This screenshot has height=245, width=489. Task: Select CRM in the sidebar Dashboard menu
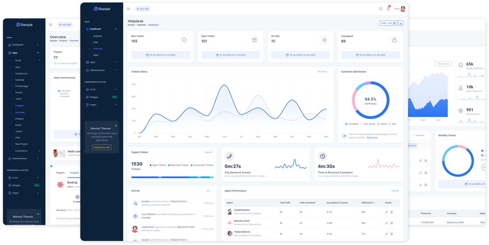click(x=96, y=42)
